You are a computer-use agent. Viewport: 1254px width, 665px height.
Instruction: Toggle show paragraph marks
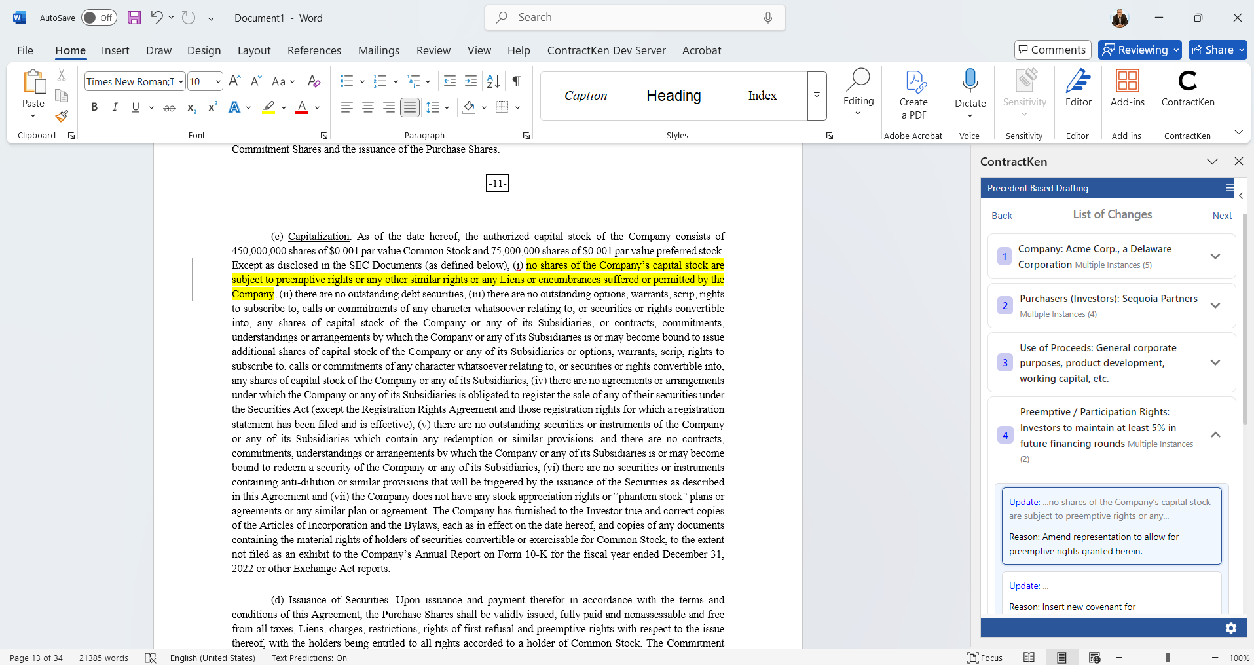[517, 81]
